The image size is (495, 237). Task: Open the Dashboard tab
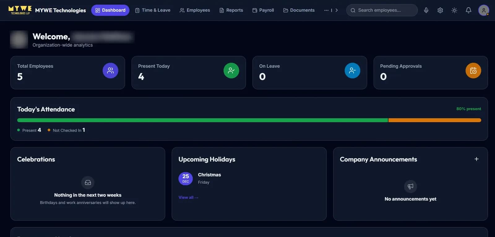[x=110, y=10]
